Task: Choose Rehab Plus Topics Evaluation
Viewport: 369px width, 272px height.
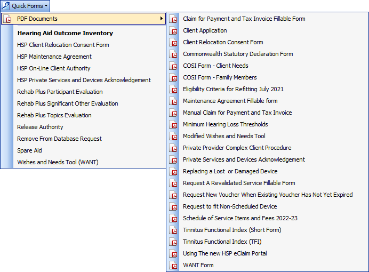Action: tap(54, 115)
